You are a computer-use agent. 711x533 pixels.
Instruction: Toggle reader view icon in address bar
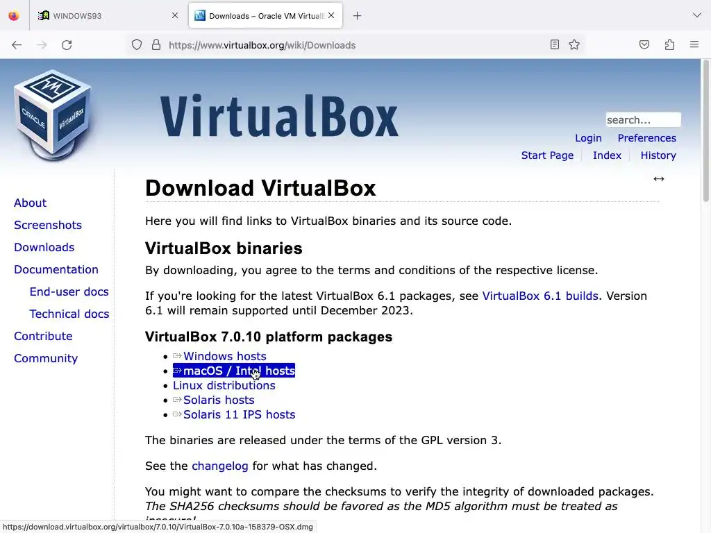click(x=555, y=44)
